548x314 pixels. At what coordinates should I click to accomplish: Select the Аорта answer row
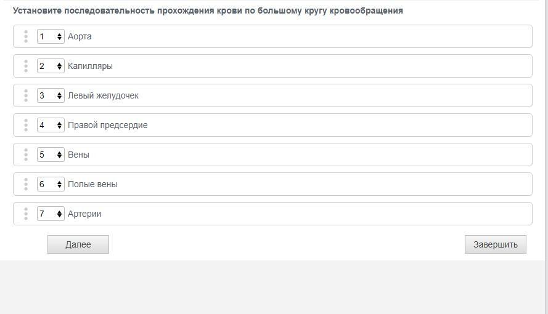pos(296,36)
